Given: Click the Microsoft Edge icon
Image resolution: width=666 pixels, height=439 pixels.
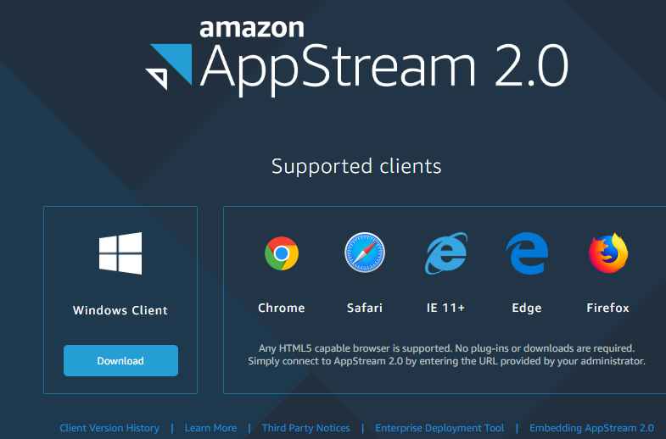Looking at the screenshot, I should (x=527, y=253).
